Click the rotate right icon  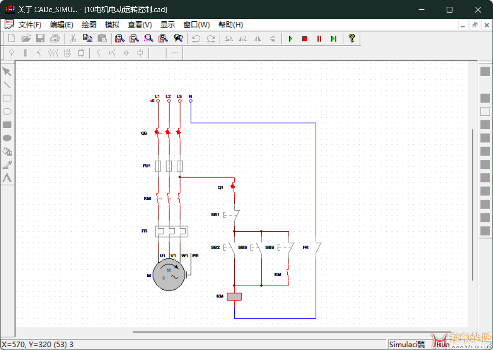pyautogui.click(x=243, y=39)
